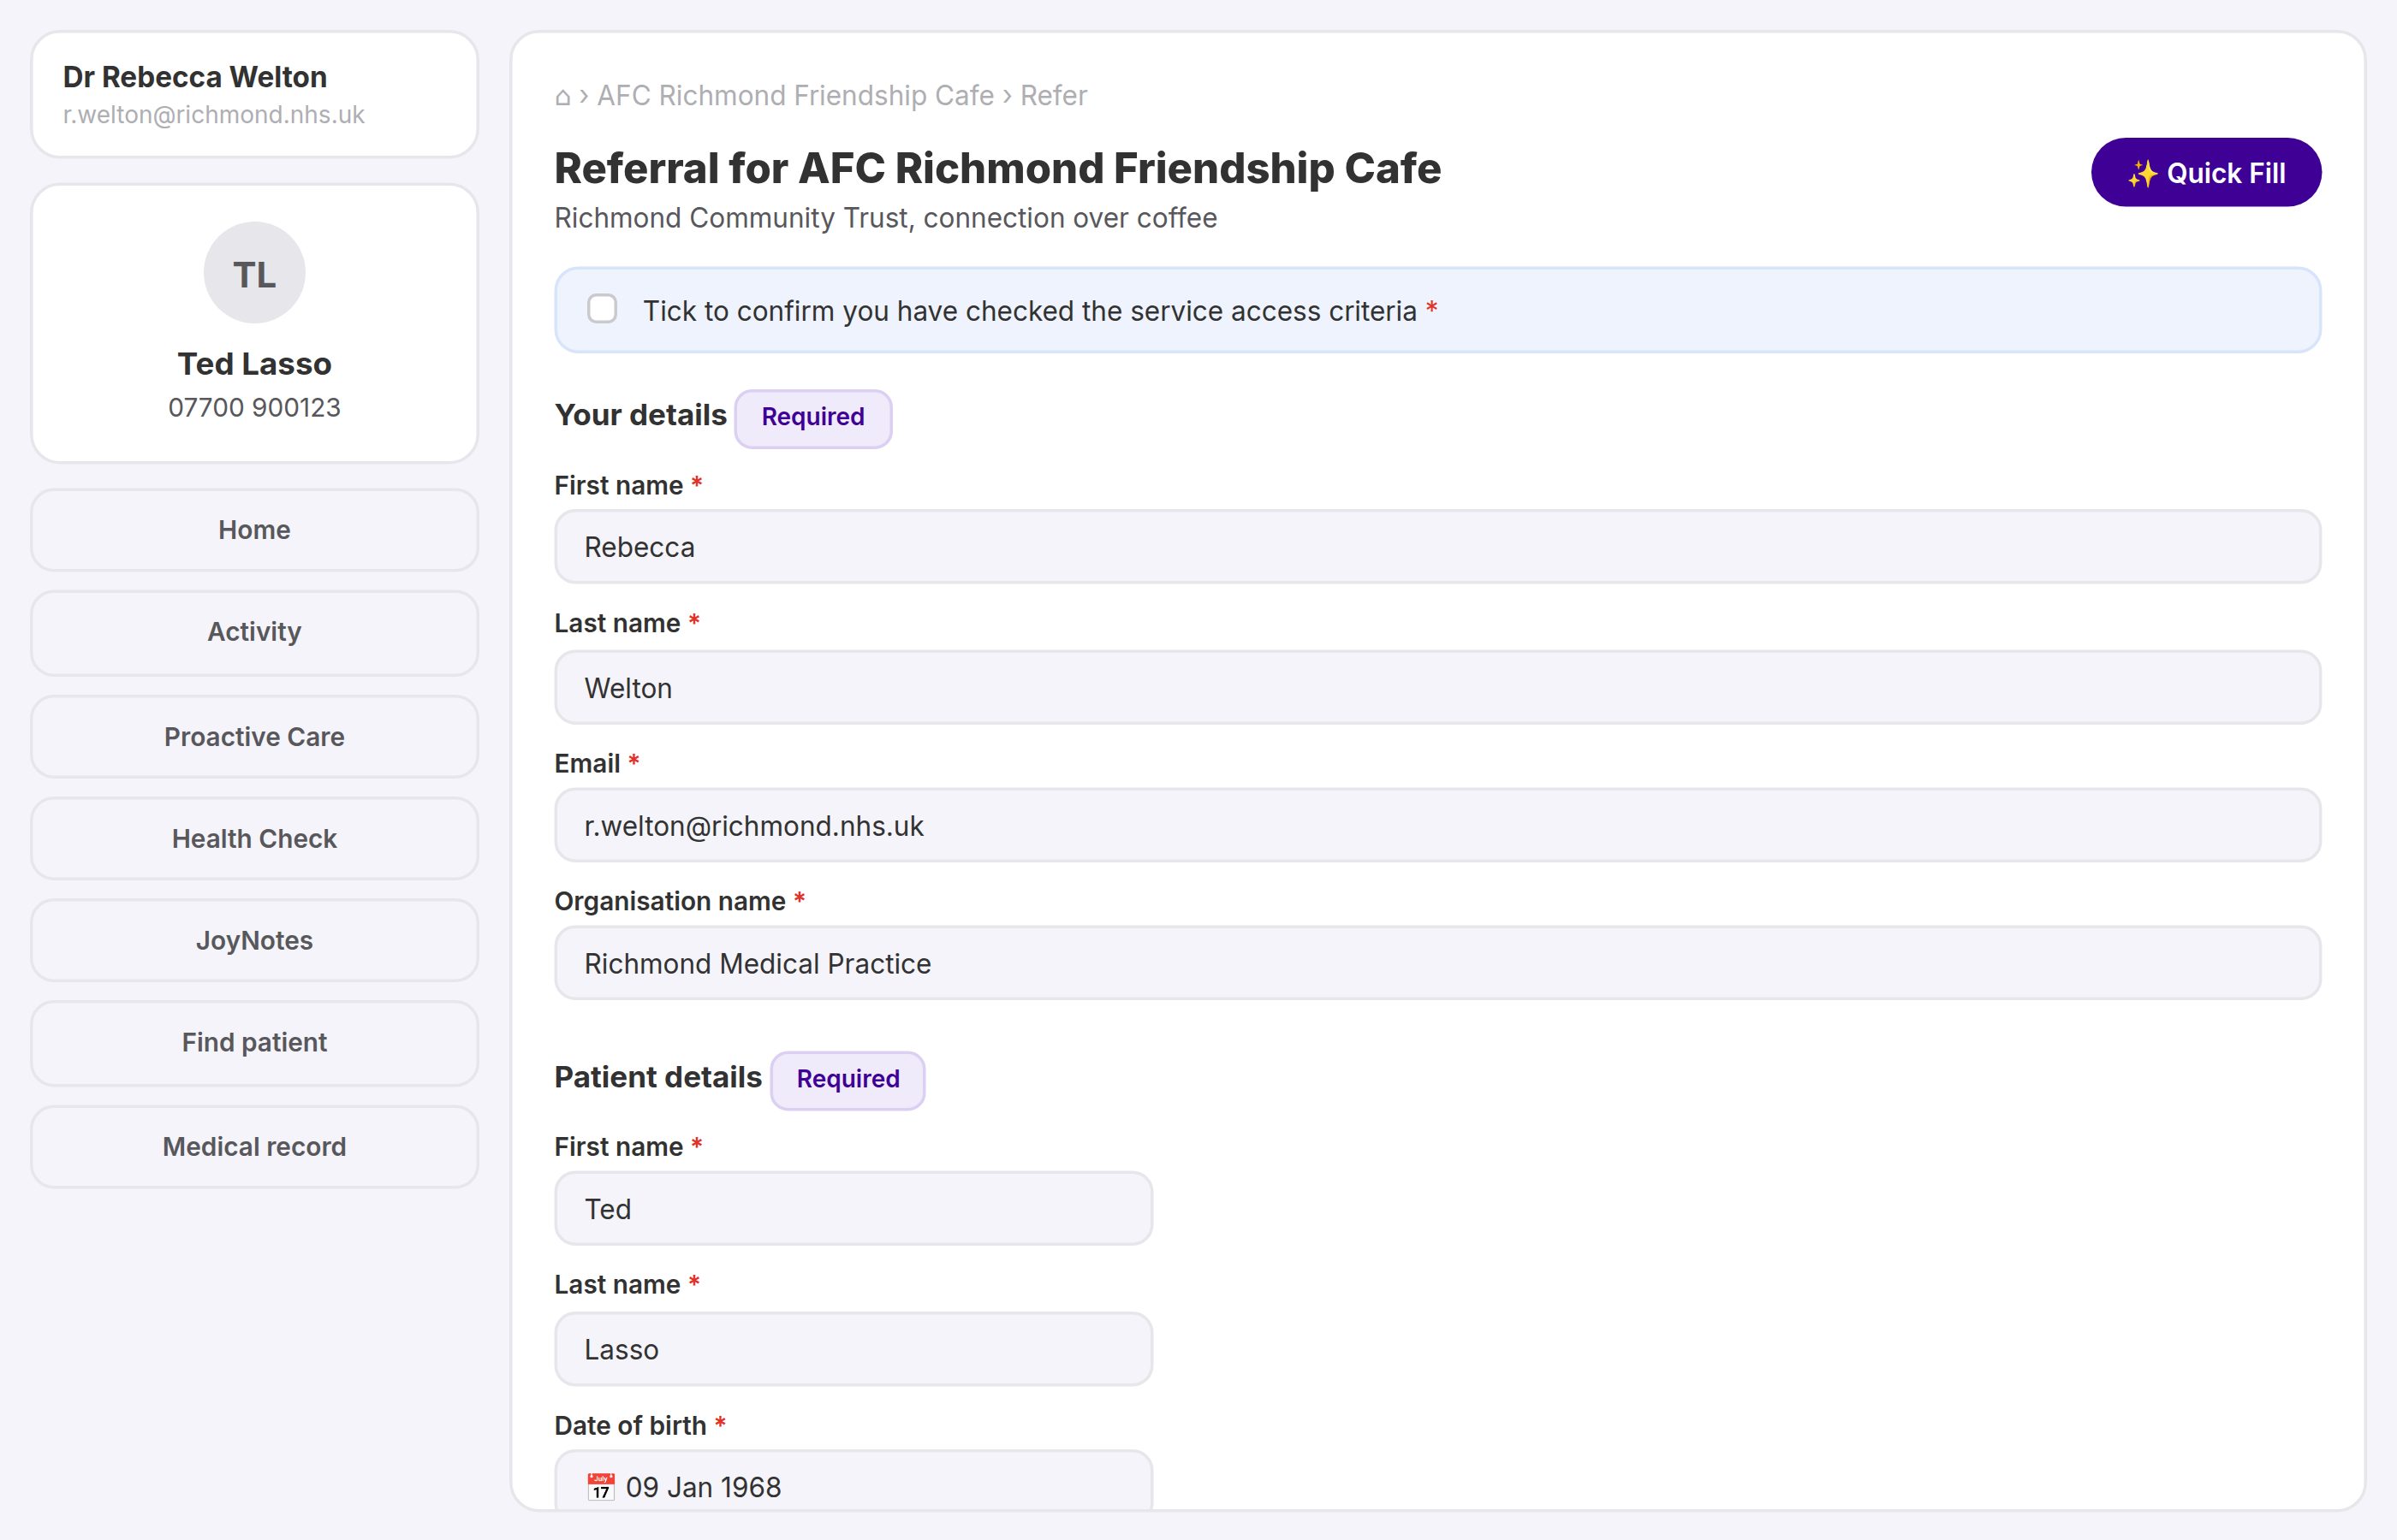Tick the service access criteria checkbox
2397x1540 pixels.
(603, 309)
